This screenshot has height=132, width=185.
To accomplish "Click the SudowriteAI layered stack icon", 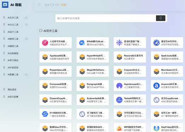I will click(x=82, y=100).
